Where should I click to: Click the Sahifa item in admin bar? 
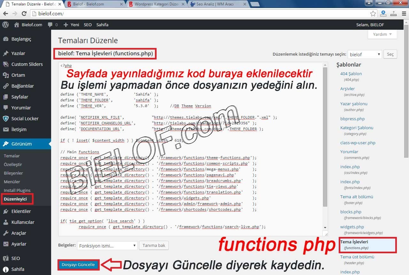click(102, 25)
